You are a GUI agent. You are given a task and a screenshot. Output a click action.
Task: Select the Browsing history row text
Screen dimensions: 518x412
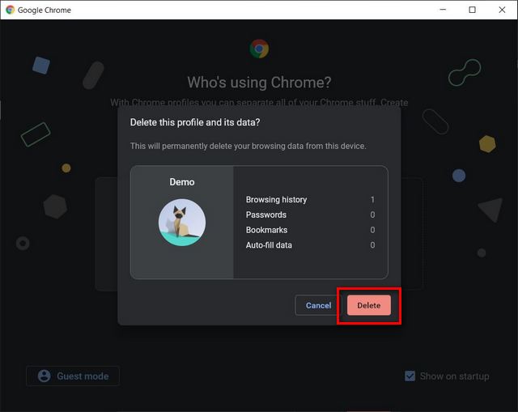276,200
